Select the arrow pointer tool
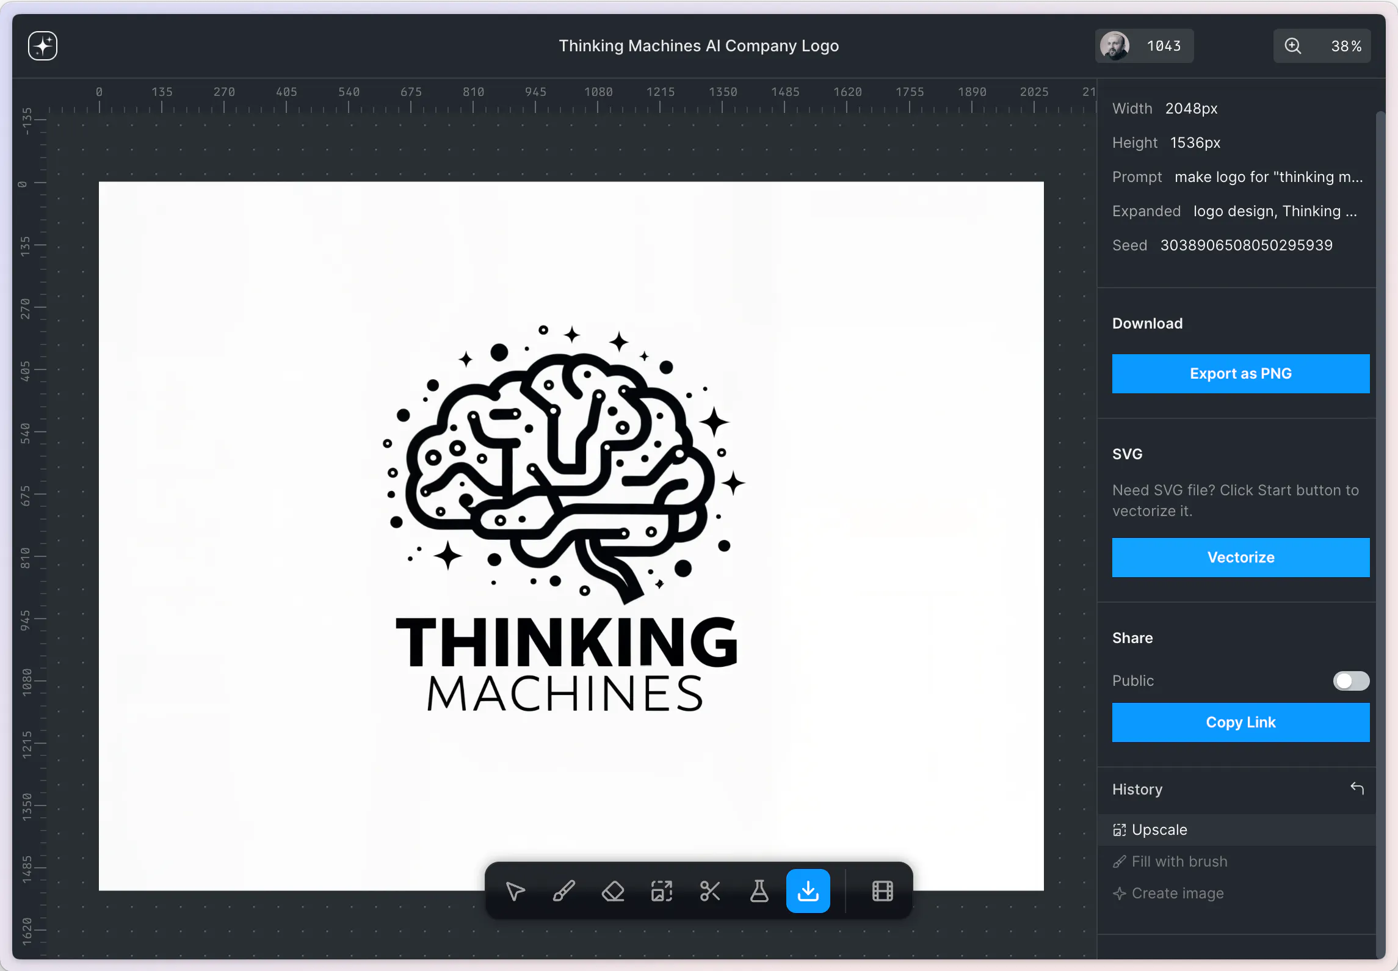The width and height of the screenshot is (1398, 971). click(515, 891)
